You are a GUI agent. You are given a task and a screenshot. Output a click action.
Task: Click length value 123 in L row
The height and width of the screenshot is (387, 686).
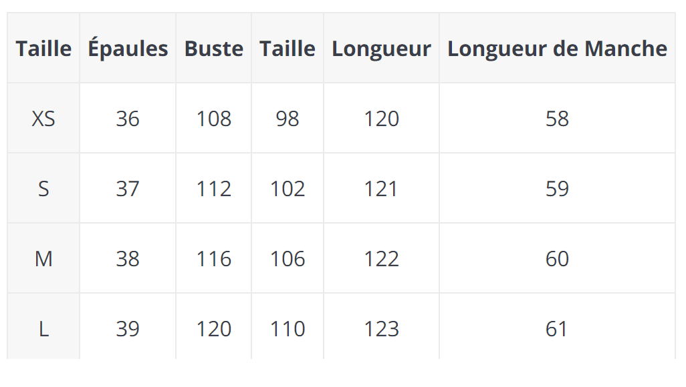(x=381, y=329)
